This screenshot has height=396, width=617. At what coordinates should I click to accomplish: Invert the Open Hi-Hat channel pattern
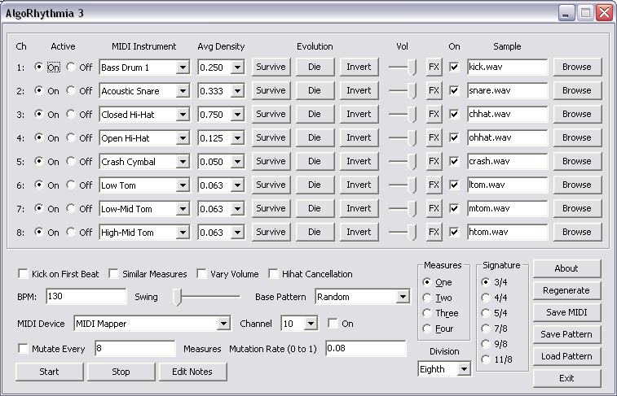click(x=359, y=138)
